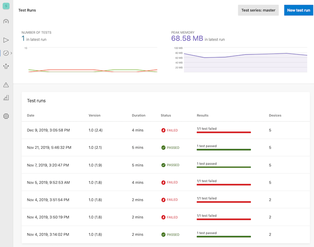Open Test section via checkmark sidebar icon

pos(5,53)
